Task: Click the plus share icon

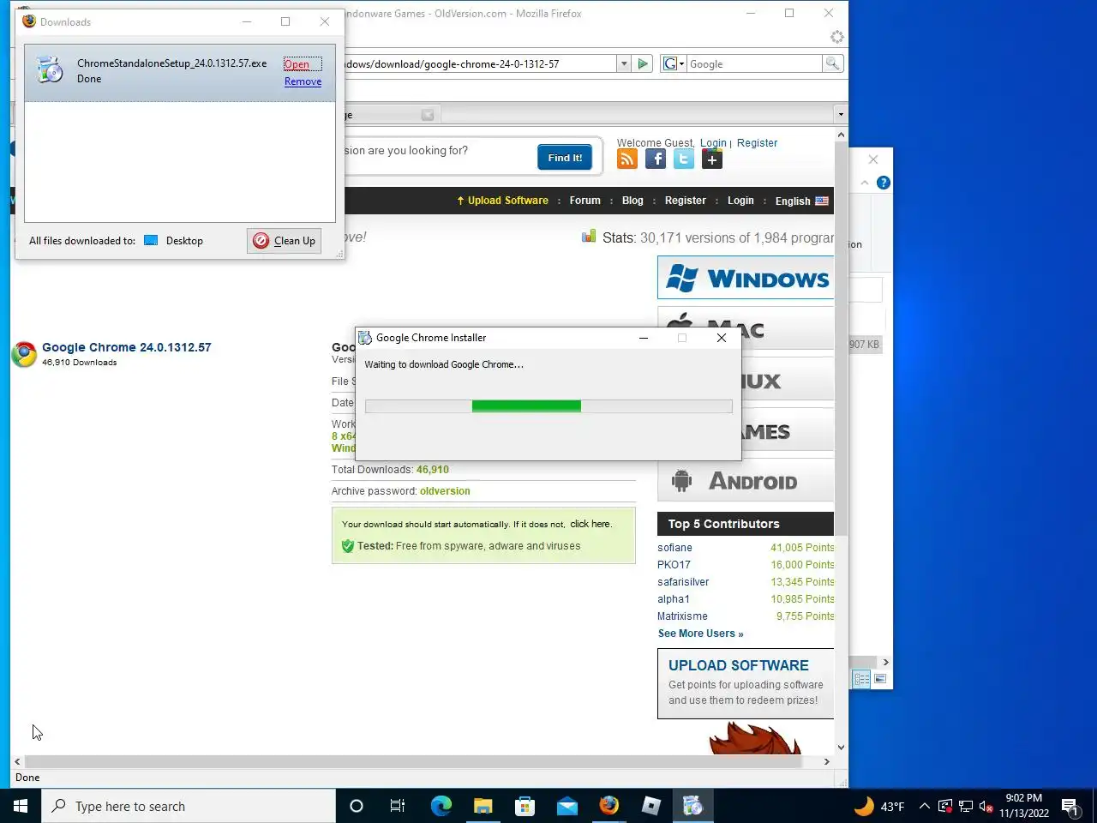Action: tap(712, 159)
